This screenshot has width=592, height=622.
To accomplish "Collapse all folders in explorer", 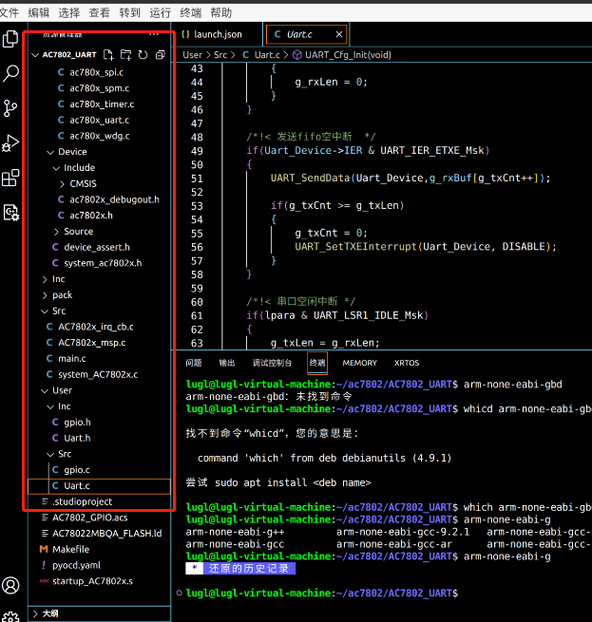I will (x=160, y=55).
